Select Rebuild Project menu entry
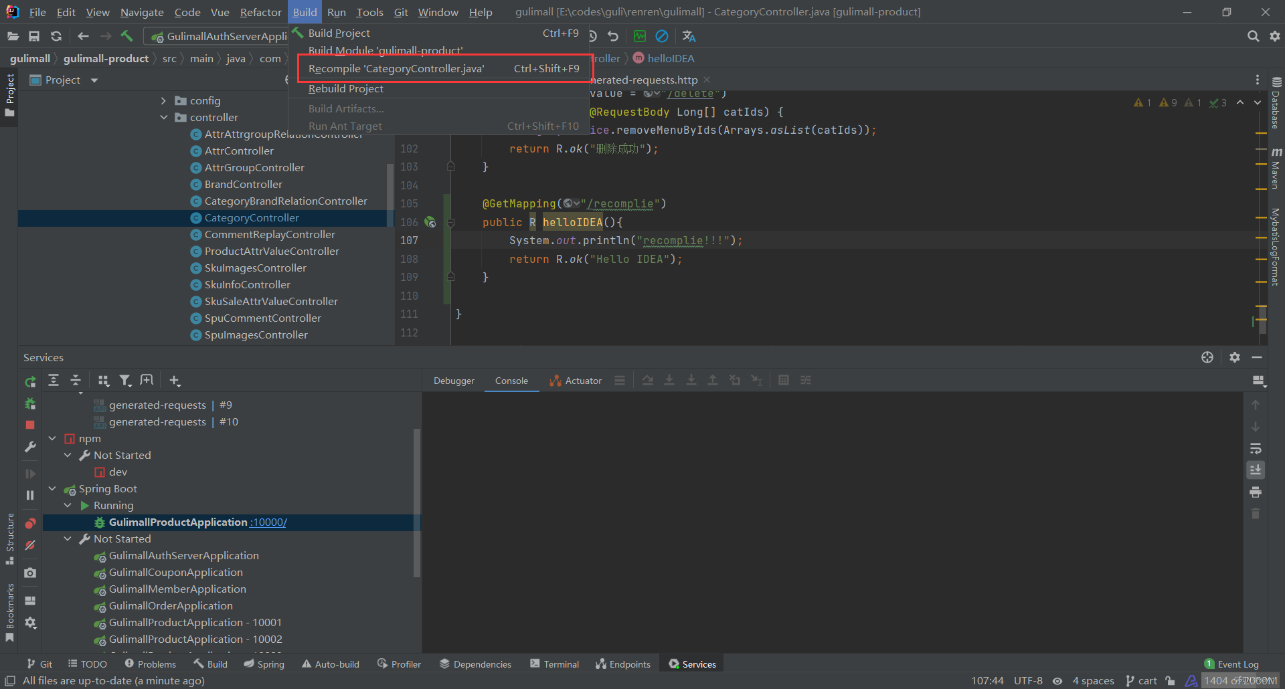The image size is (1285, 689). (438, 88)
